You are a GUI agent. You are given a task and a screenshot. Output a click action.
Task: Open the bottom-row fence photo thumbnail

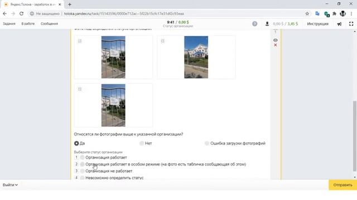[113, 105]
